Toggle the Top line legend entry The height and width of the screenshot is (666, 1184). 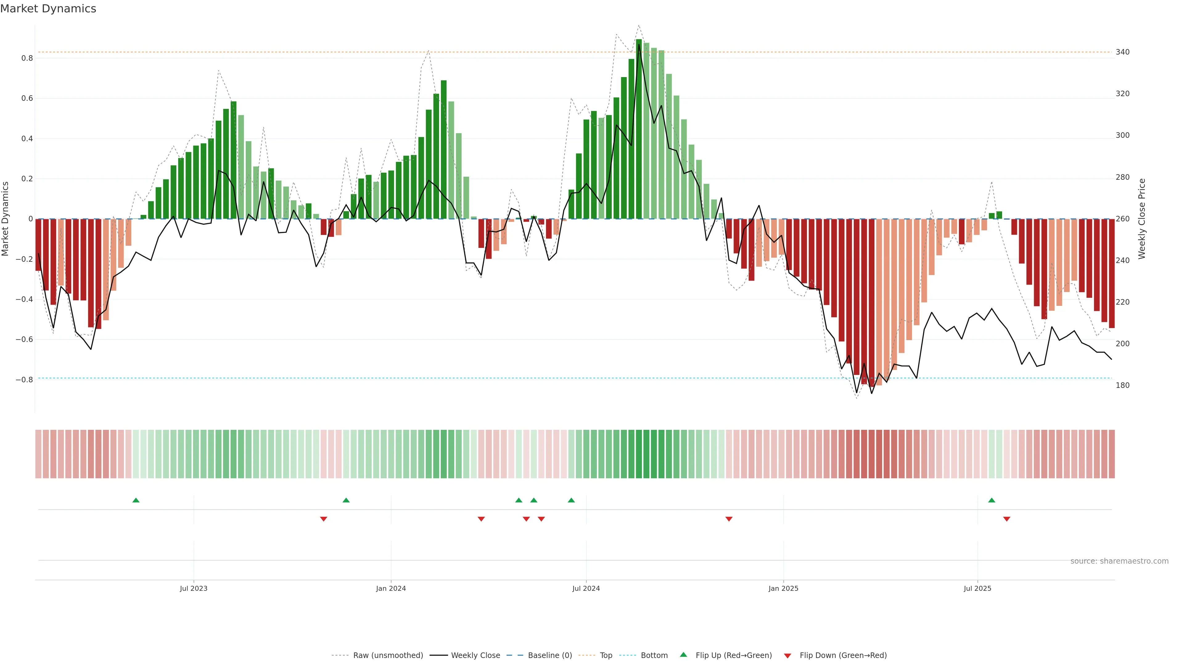[606, 656]
